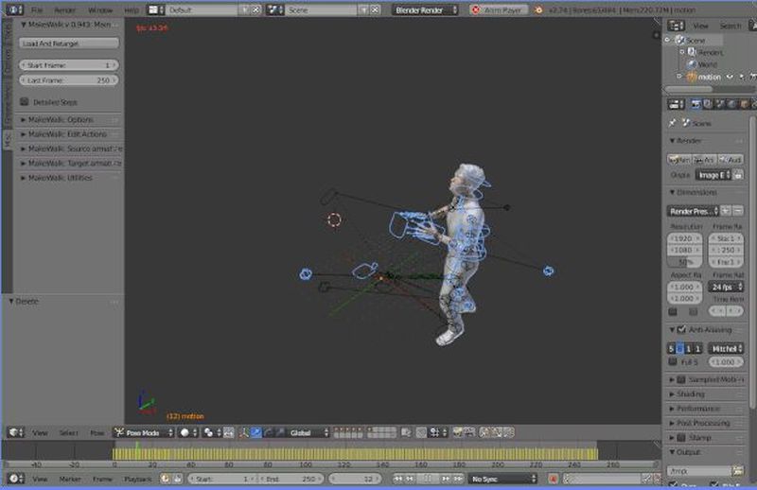Open the Window menu
Image resolution: width=757 pixels, height=490 pixels.
coord(100,9)
